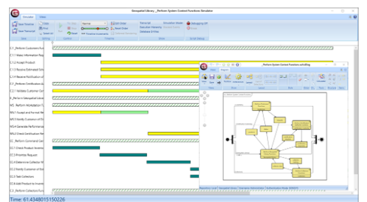The width and height of the screenshot is (367, 202).
Task: Click the Reset simulation button
Action: pos(72,33)
